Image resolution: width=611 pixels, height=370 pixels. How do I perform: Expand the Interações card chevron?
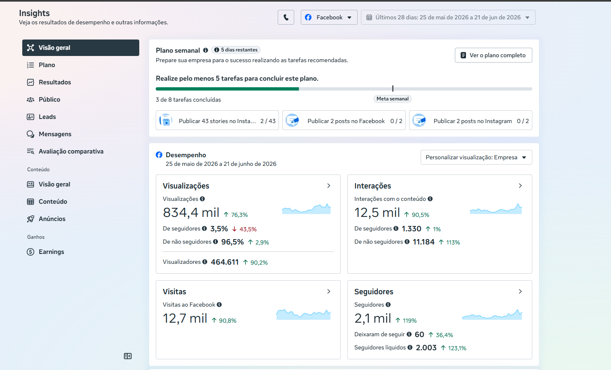coord(520,186)
